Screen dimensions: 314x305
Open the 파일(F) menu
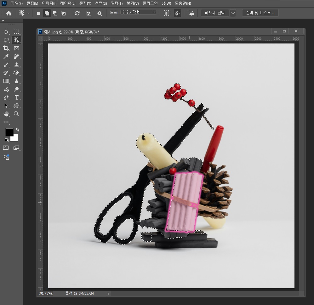pyautogui.click(x=17, y=3)
